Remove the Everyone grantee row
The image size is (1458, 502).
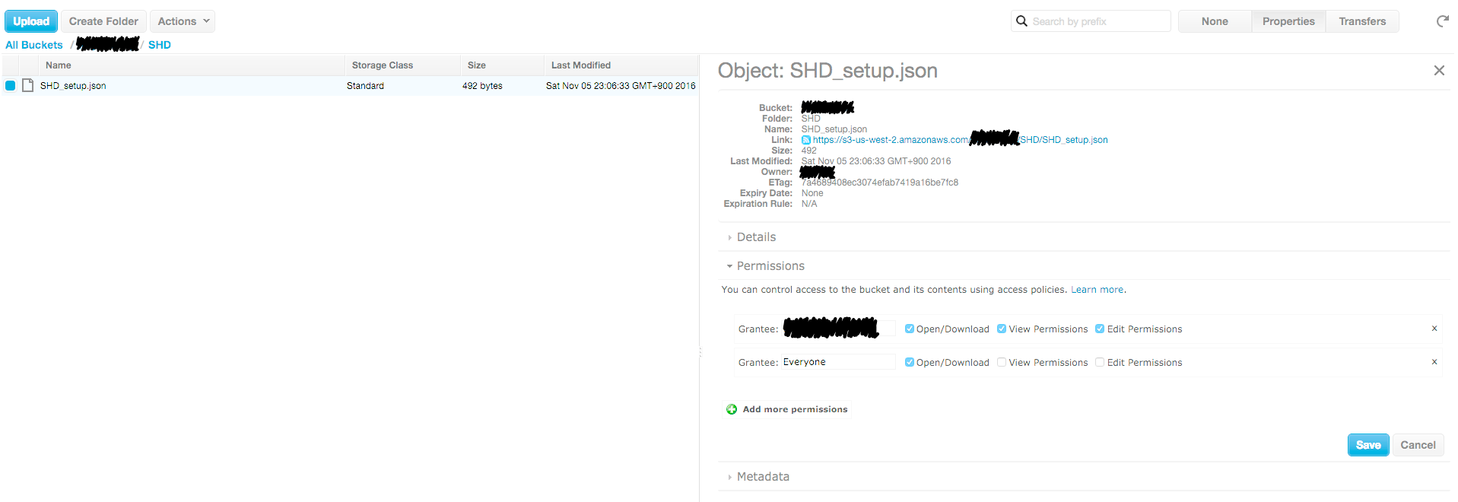[1434, 362]
